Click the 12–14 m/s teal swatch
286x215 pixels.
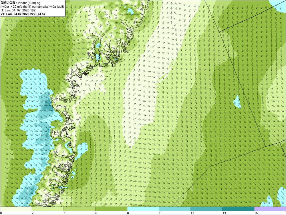pyautogui.click(x=206, y=209)
